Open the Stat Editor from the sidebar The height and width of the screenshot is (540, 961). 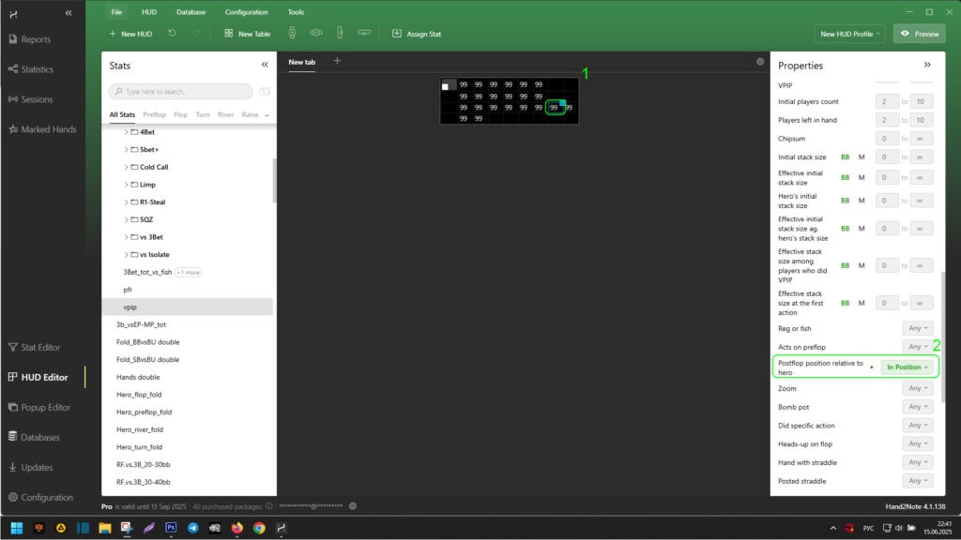pos(40,347)
